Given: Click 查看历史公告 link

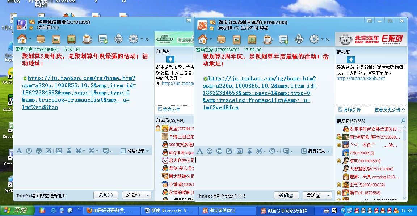Looking at the screenshot, I should [389, 110].
